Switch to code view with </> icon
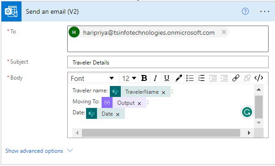This screenshot has height=166, width=275. tap(259, 78)
